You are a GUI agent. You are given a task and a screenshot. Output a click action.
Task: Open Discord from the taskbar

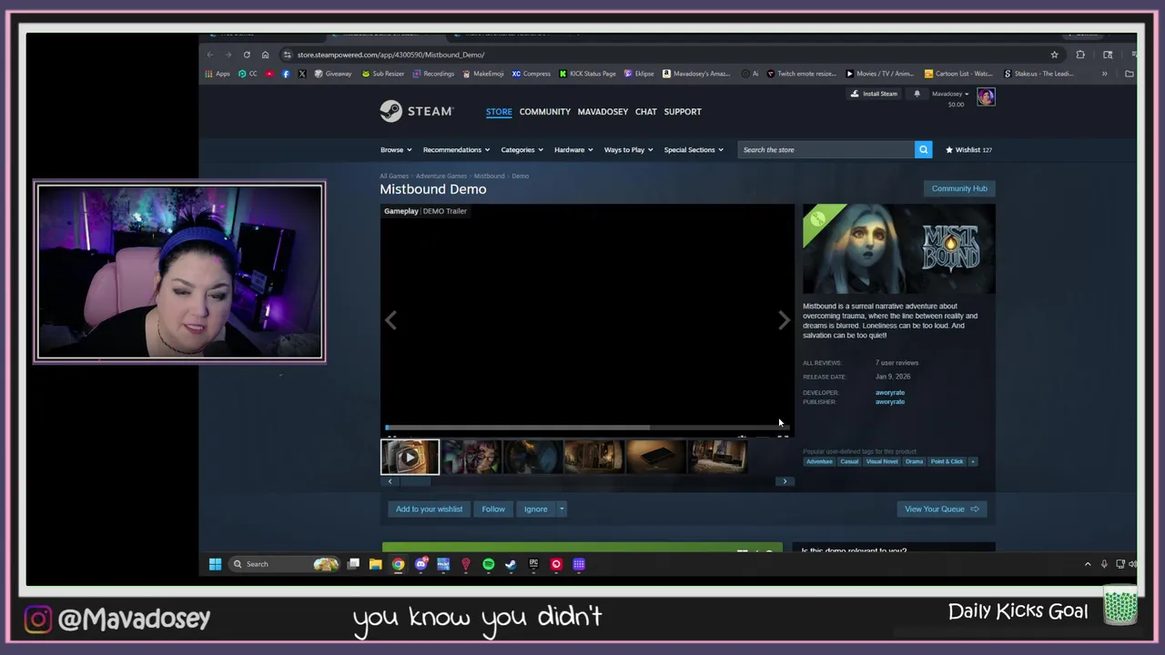(420, 564)
